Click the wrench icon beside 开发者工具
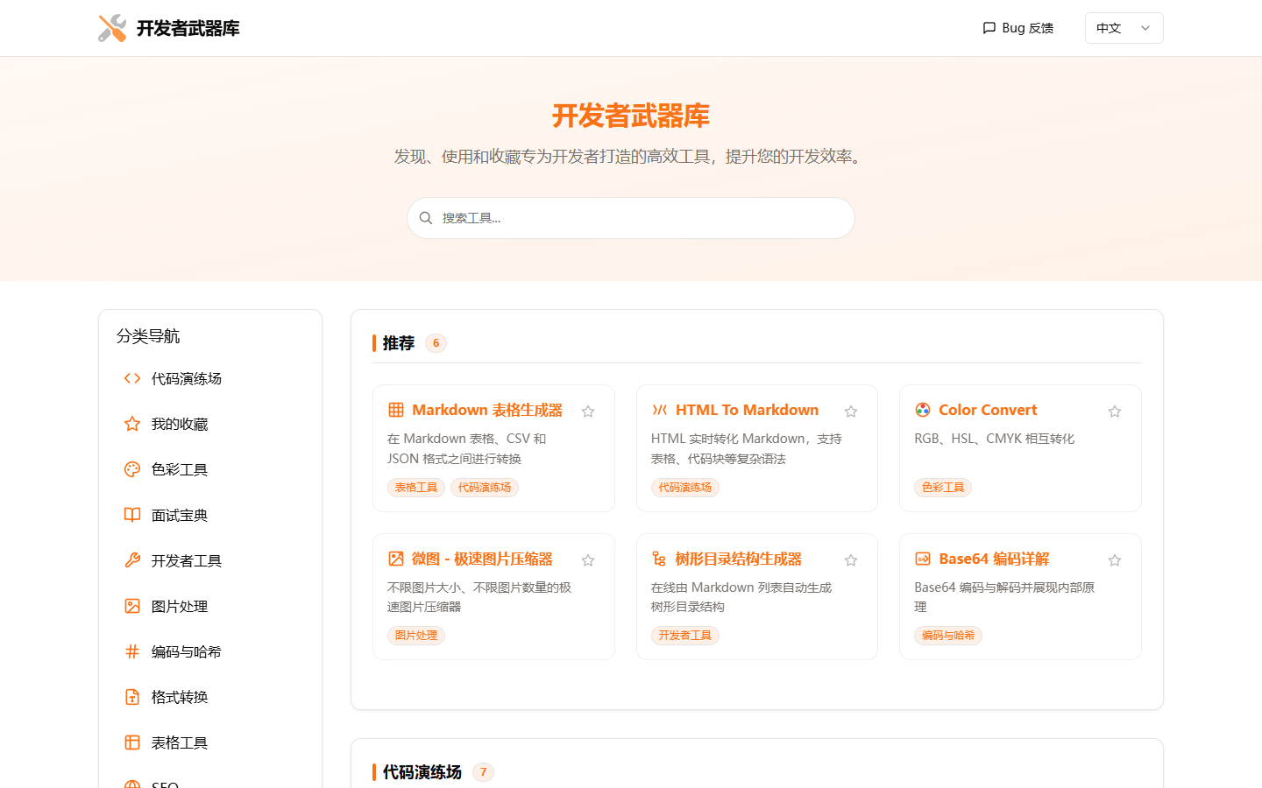The height and width of the screenshot is (788, 1262). (x=132, y=560)
